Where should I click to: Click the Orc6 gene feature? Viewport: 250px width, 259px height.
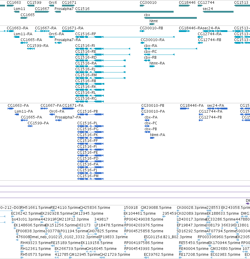[51, 6]
